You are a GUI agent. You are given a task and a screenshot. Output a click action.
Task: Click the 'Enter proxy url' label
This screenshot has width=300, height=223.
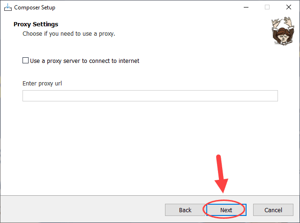tap(42, 84)
